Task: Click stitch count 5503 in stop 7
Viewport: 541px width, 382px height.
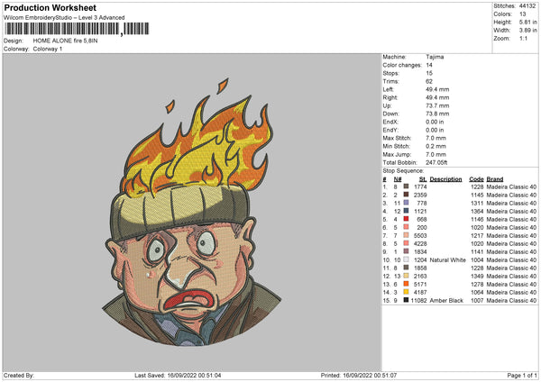Action: (x=420, y=235)
